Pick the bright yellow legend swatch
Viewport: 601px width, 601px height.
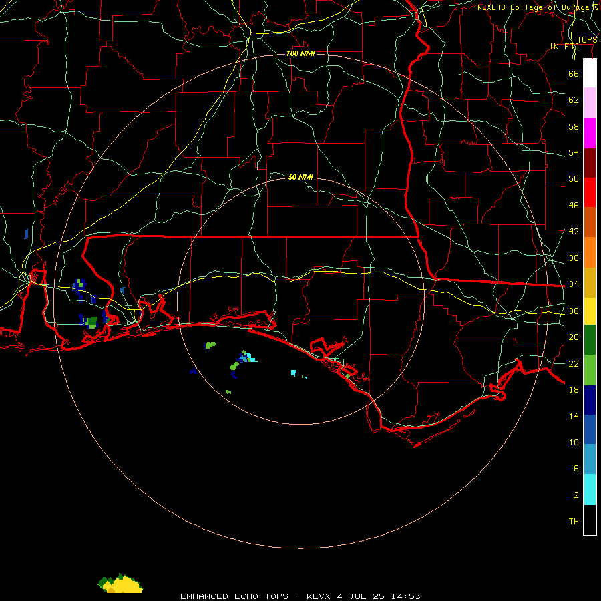tap(590, 311)
